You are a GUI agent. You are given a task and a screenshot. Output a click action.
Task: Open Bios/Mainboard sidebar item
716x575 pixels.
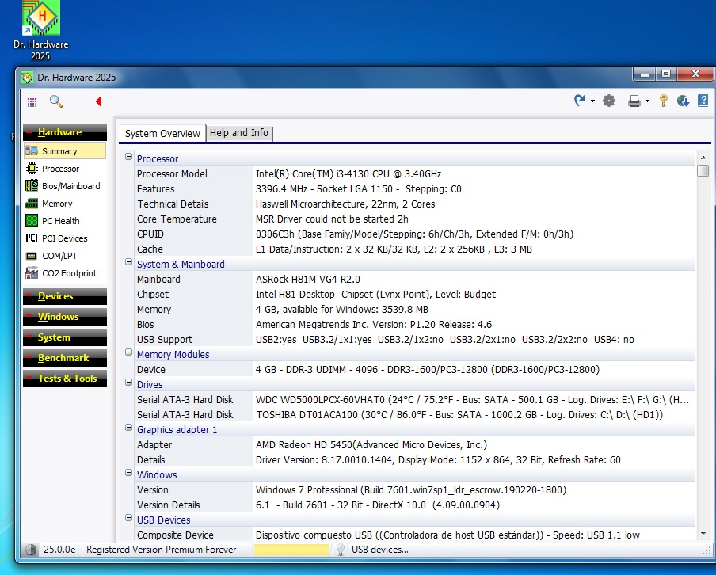63,186
